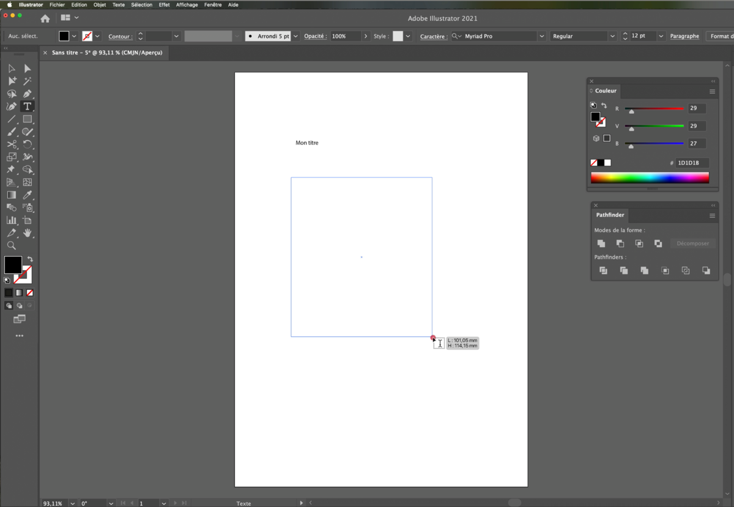Select the Shape Builder tool
Screen dimensions: 734x507
(x=28, y=169)
